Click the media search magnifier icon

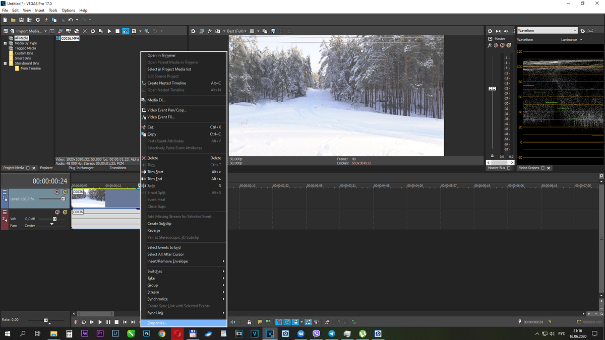point(147,31)
